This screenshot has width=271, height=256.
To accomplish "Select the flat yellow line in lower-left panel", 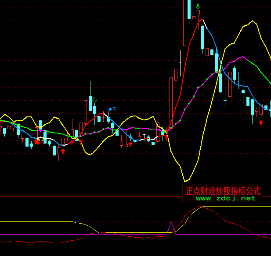I will (x=35, y=221).
